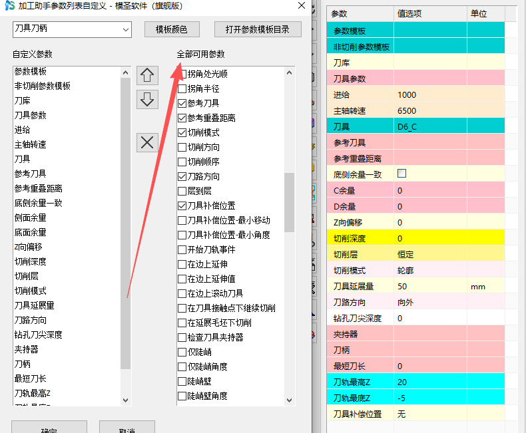Enable the 在延展毛坯下切削 checkbox
This screenshot has width=526, height=433.
coord(182,323)
